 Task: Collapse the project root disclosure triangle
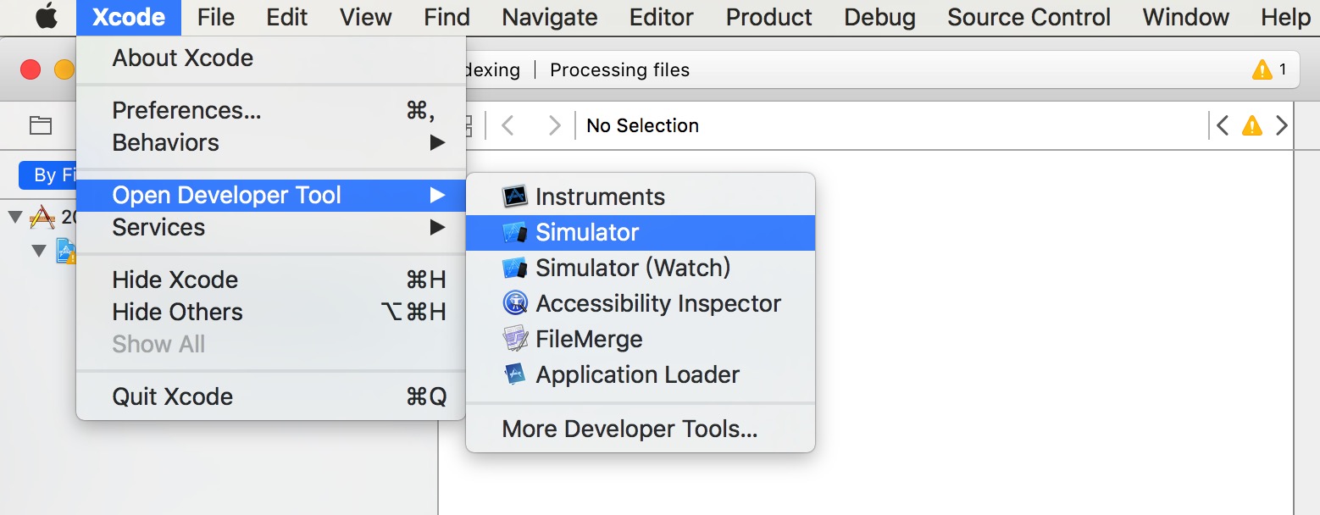(x=14, y=218)
